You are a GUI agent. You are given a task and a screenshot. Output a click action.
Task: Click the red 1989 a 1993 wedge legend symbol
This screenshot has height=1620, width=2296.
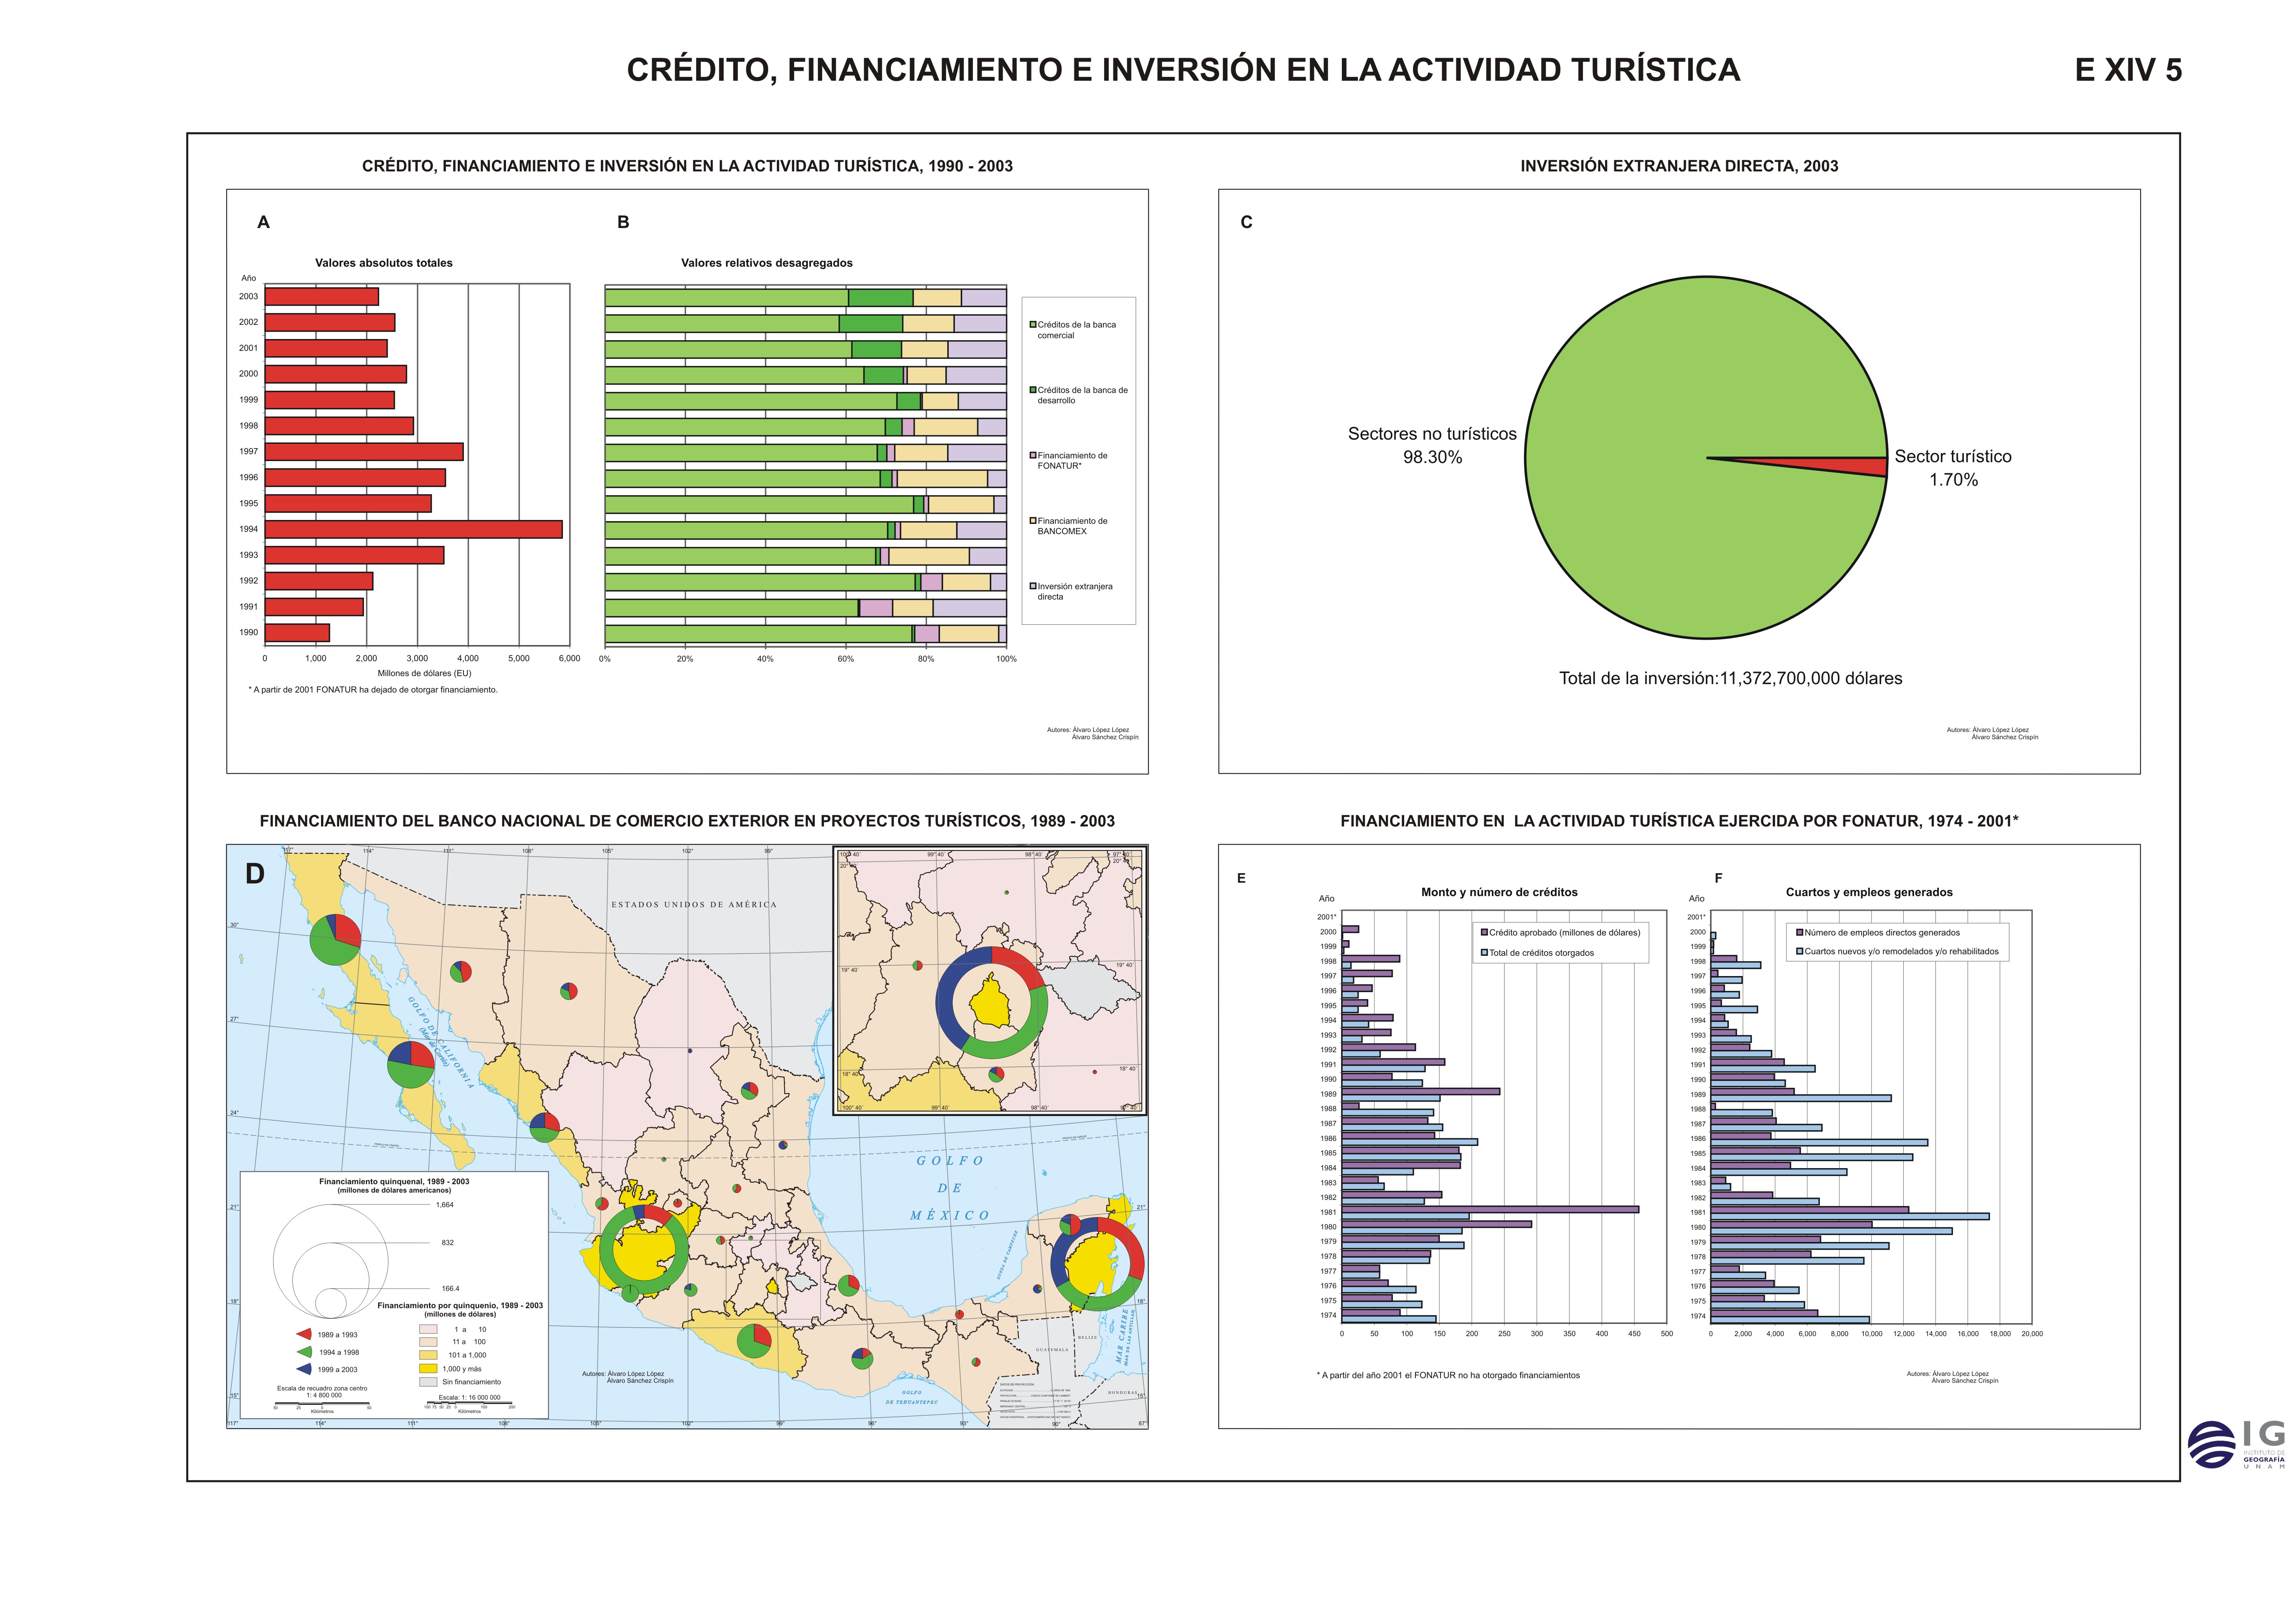coord(304,1334)
